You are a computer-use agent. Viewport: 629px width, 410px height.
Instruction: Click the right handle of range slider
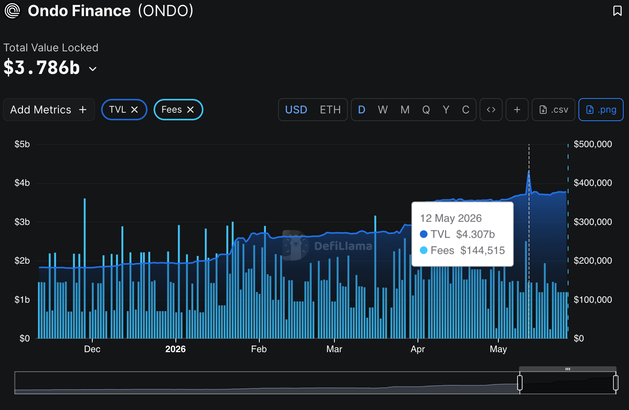tap(616, 383)
